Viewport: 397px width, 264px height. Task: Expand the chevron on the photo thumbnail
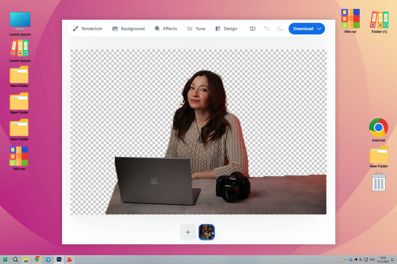coord(210,229)
